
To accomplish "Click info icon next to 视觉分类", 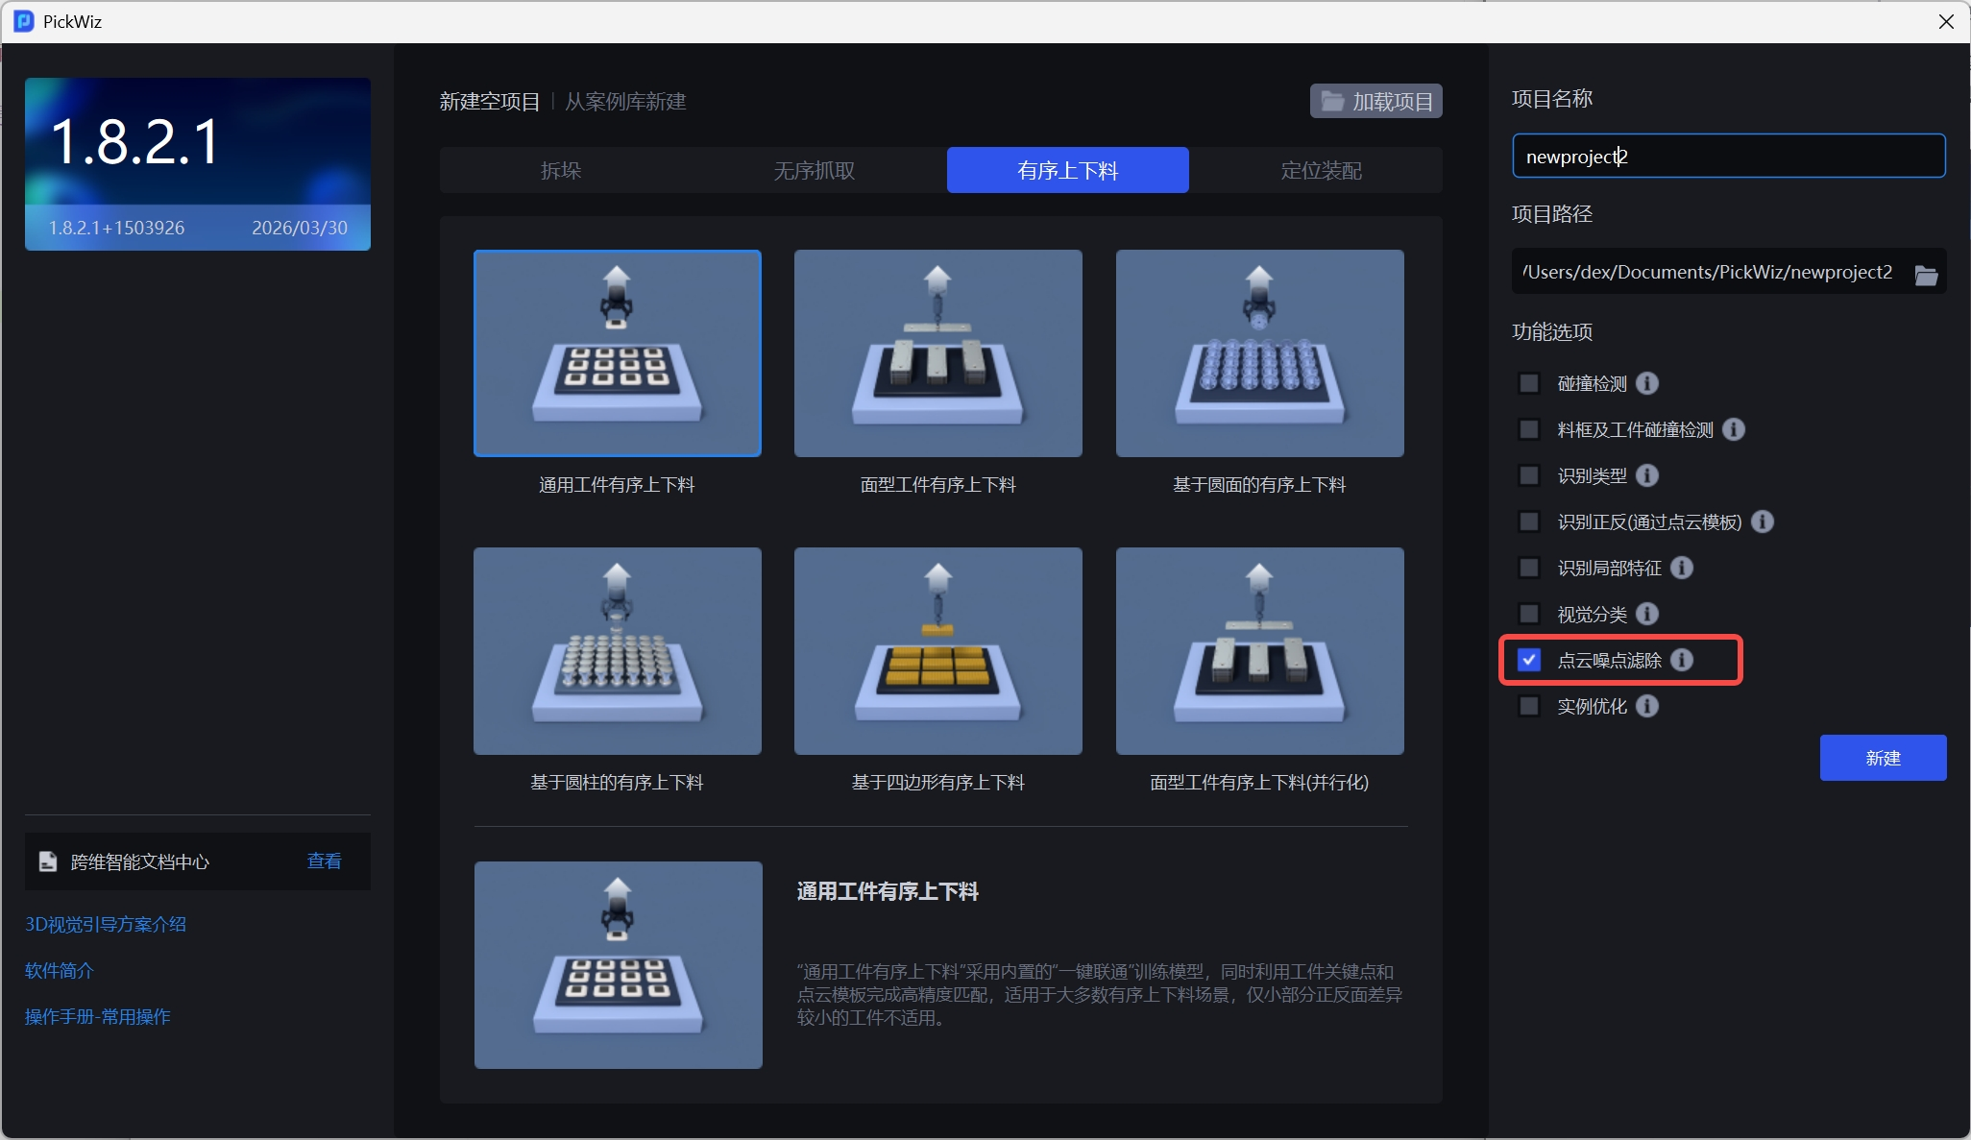I will point(1646,614).
